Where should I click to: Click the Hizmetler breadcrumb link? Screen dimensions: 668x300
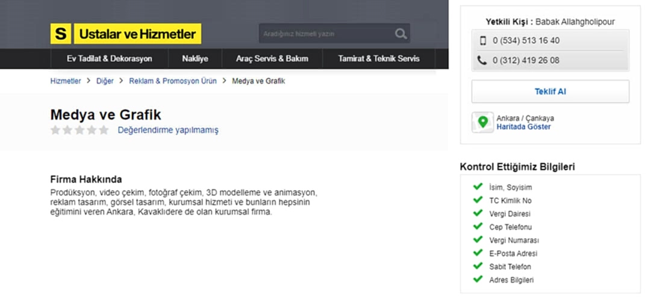pos(66,81)
